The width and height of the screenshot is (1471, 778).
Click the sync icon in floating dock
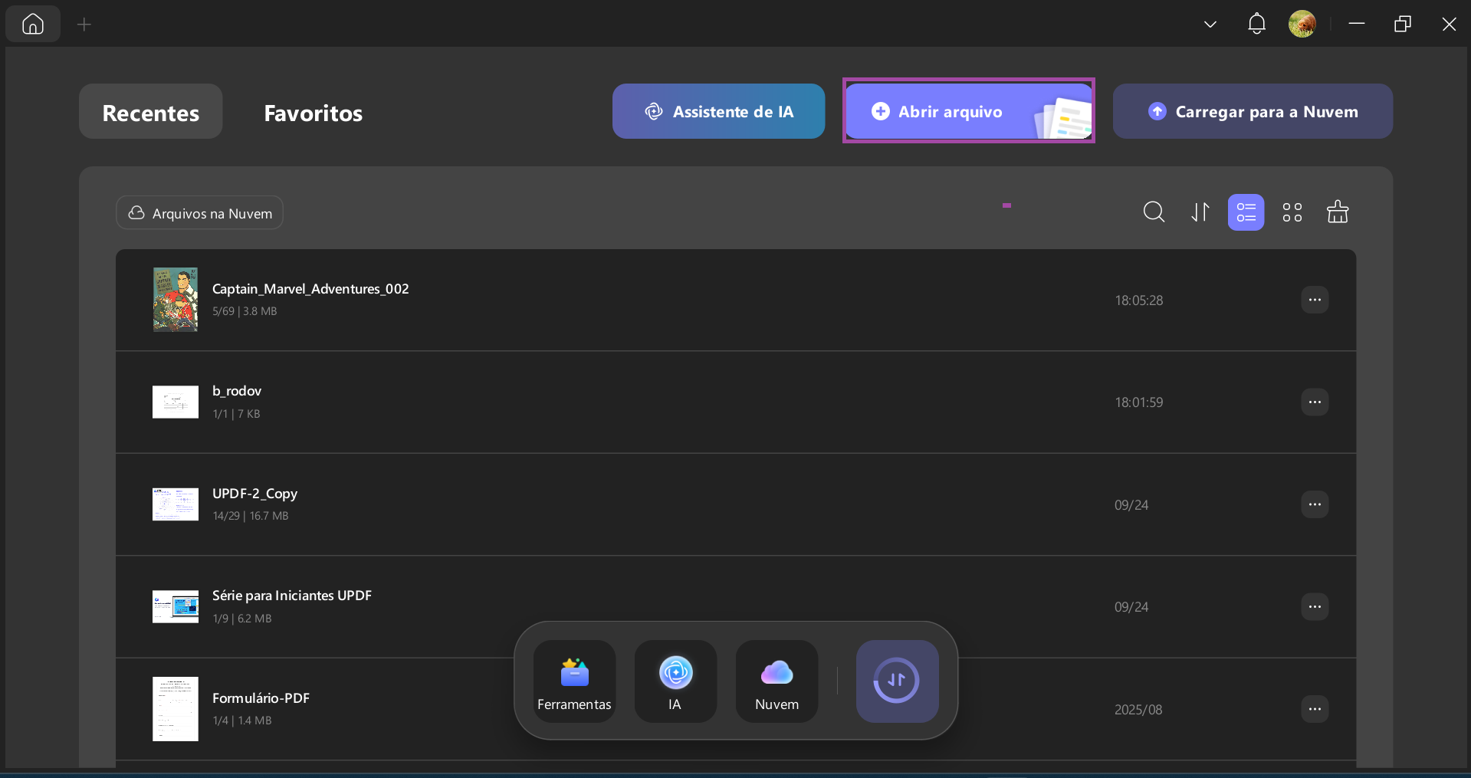(x=897, y=681)
